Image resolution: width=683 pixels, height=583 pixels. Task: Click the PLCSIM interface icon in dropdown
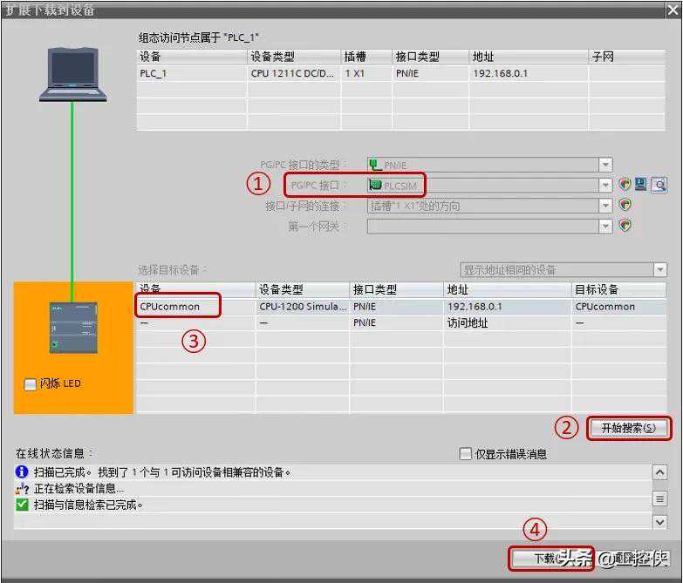[x=374, y=186]
